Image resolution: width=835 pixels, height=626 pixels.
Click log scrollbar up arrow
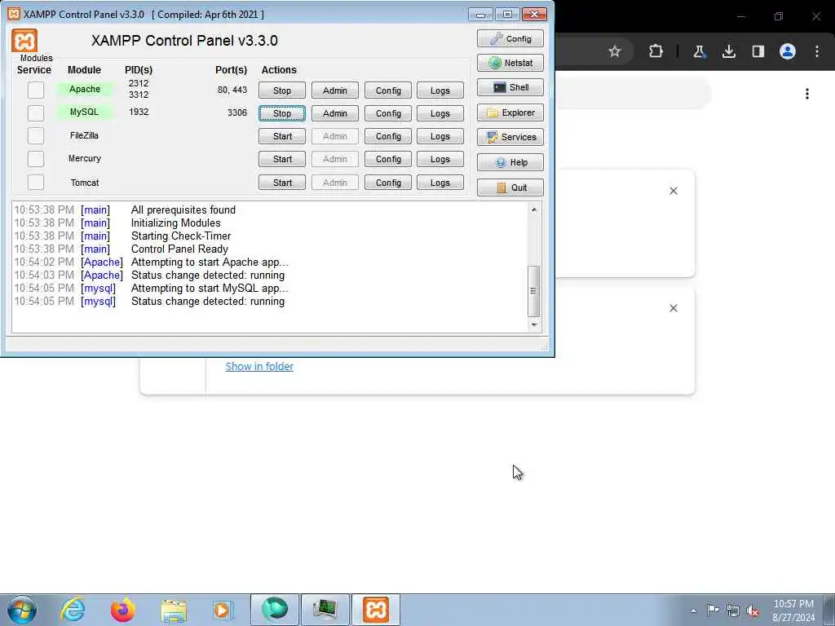coord(533,209)
